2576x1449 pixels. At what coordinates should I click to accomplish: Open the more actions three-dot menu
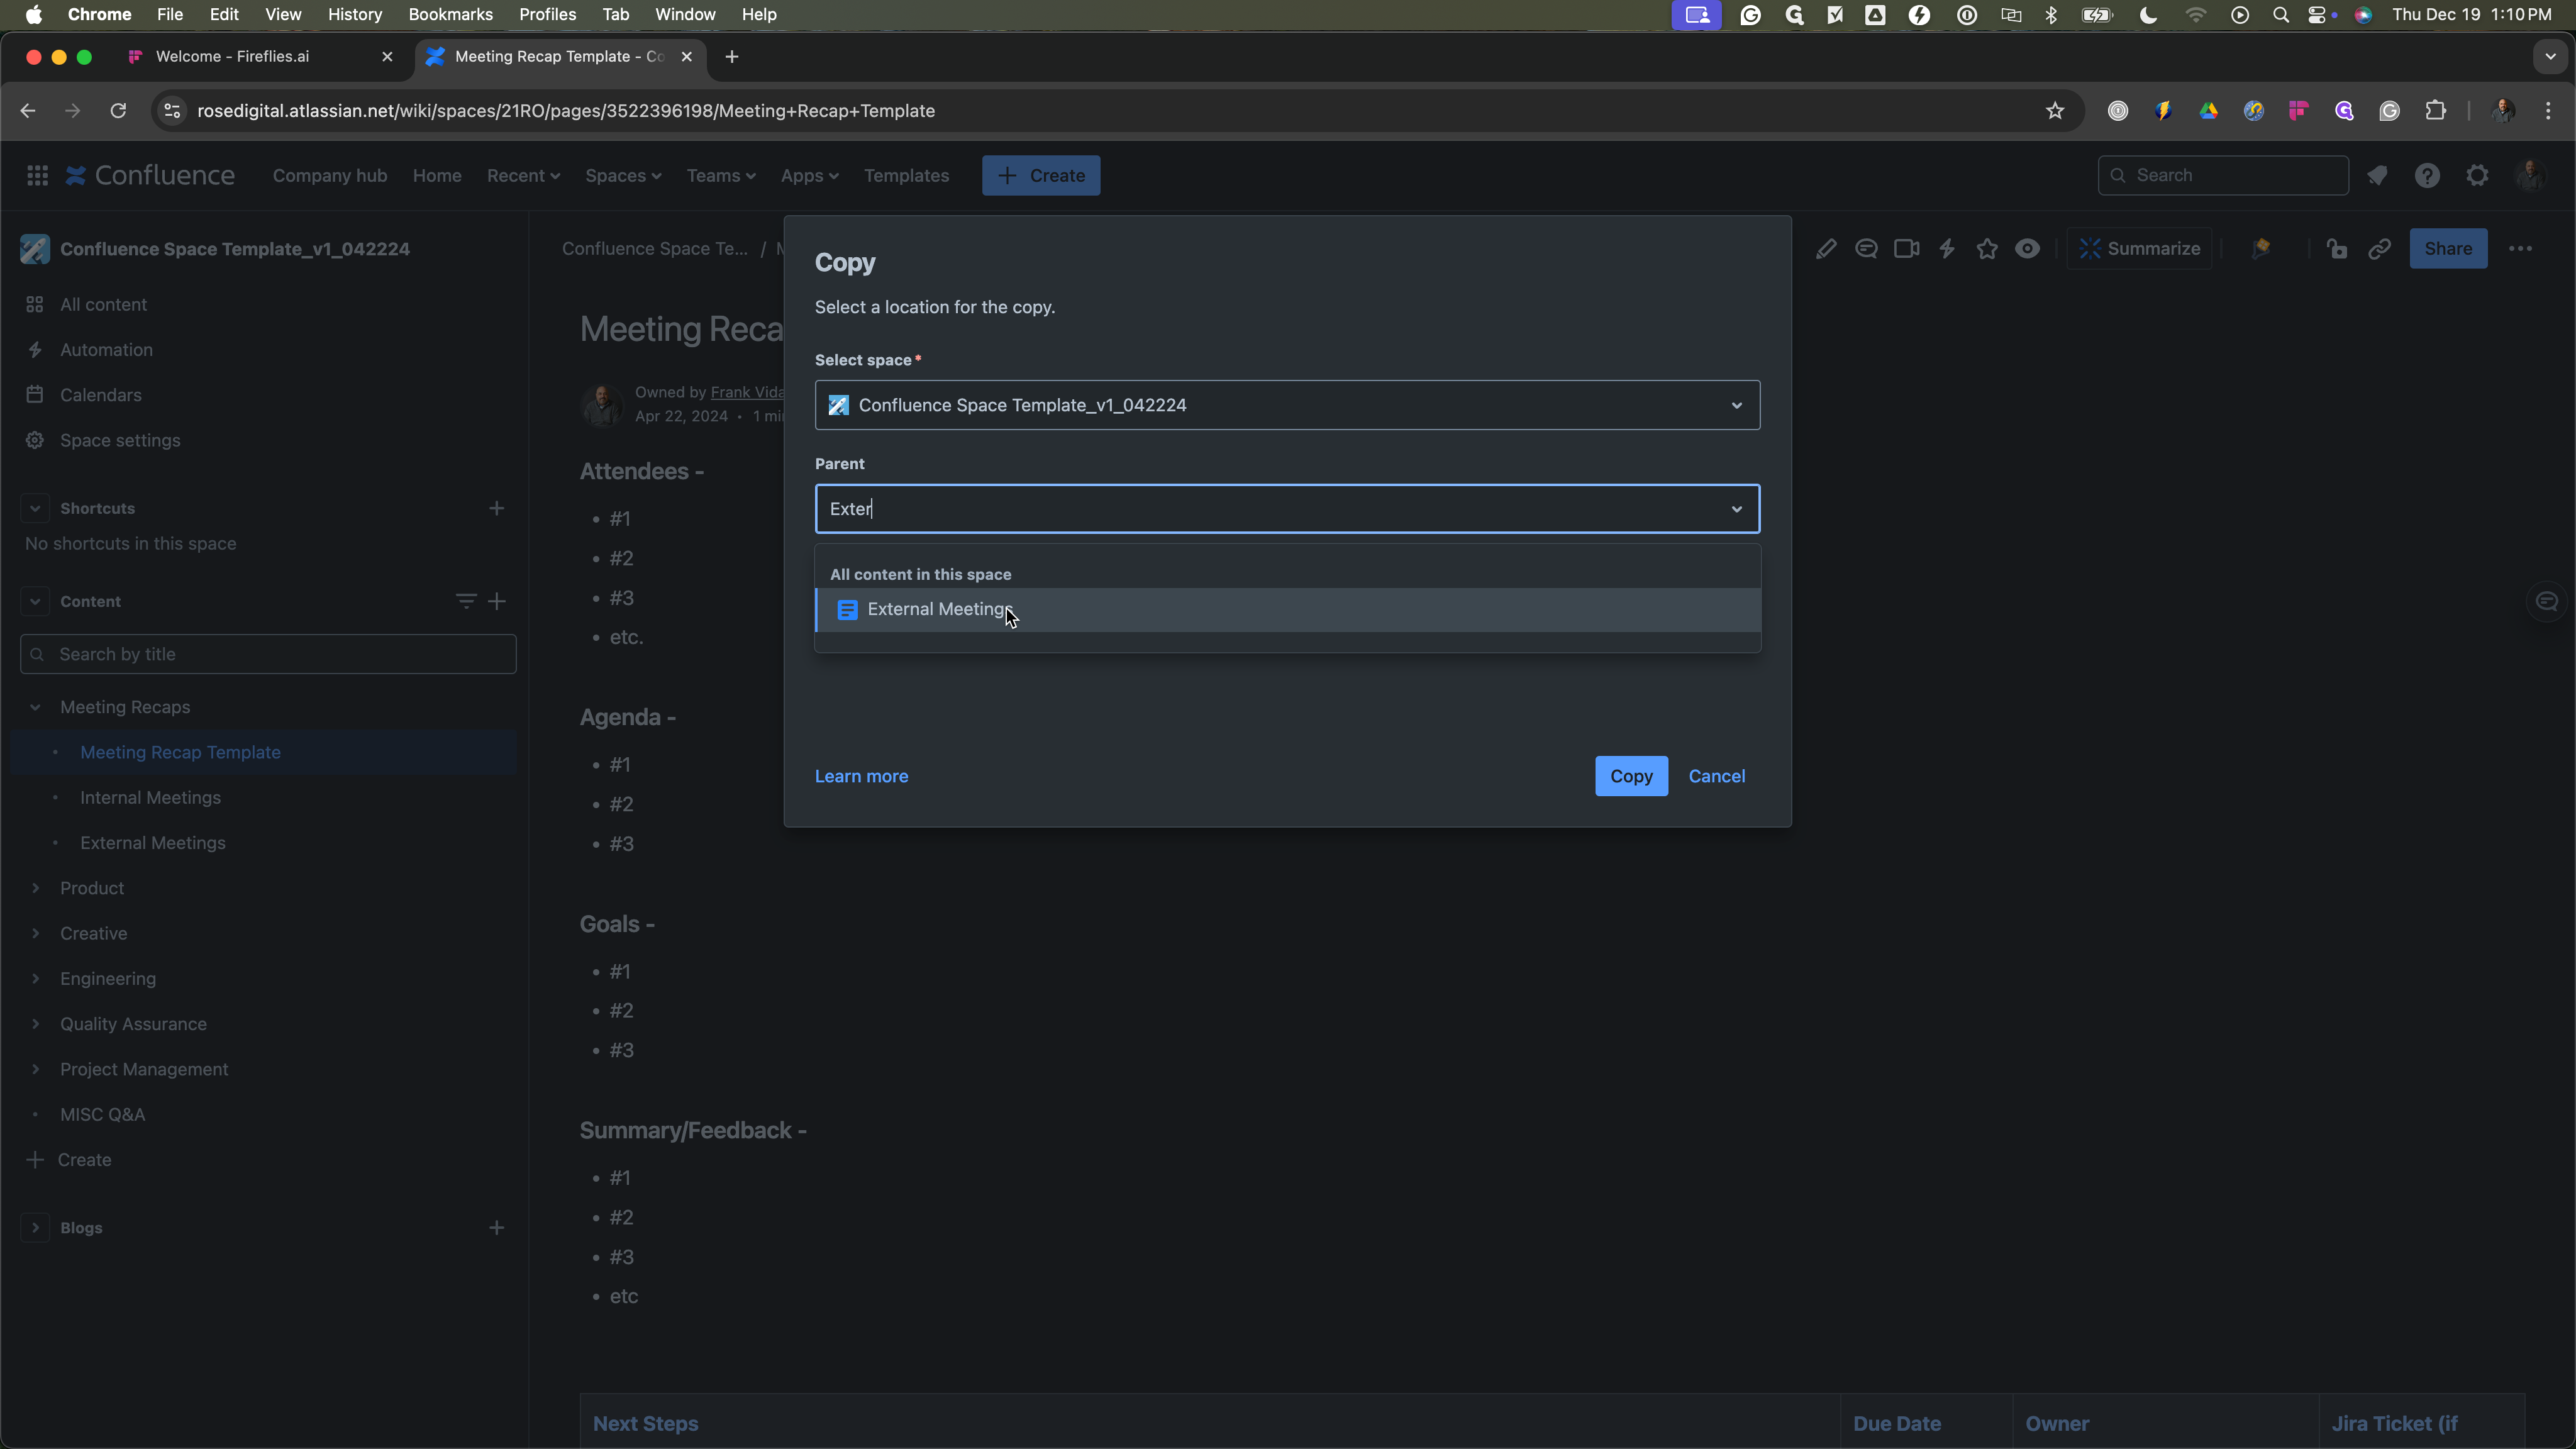pyautogui.click(x=2520, y=249)
